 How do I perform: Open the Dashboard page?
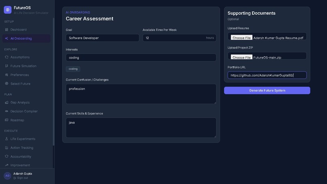(26, 30)
